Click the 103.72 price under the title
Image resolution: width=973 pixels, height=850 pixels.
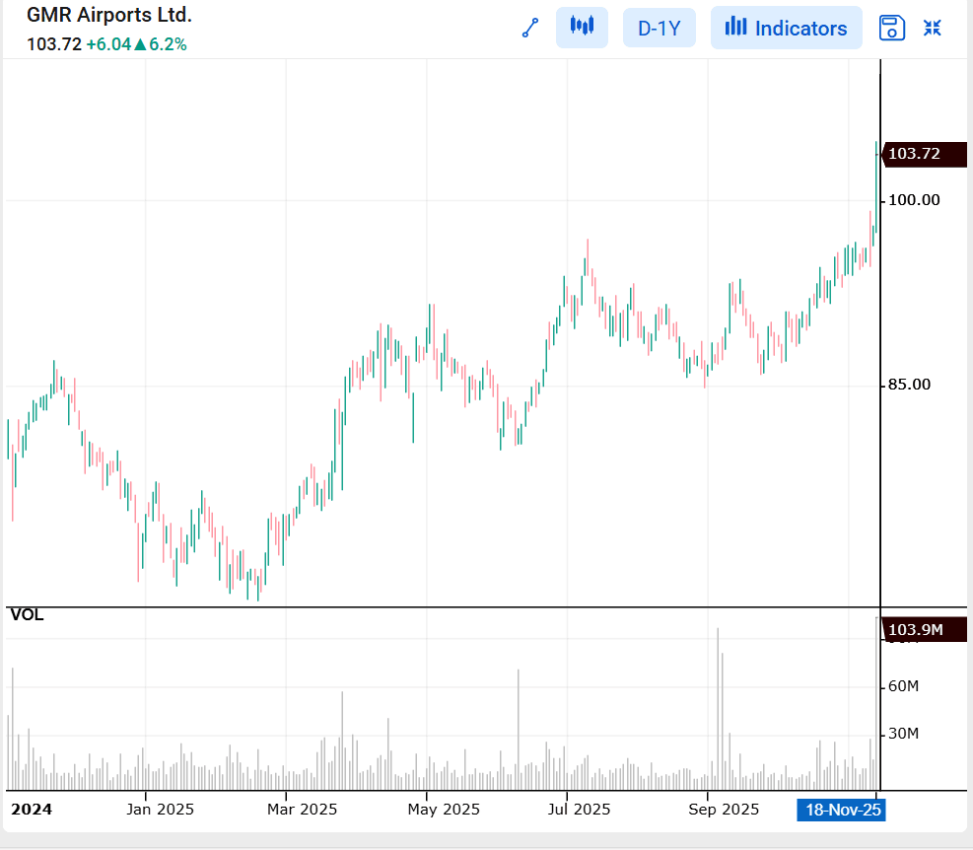tap(54, 44)
